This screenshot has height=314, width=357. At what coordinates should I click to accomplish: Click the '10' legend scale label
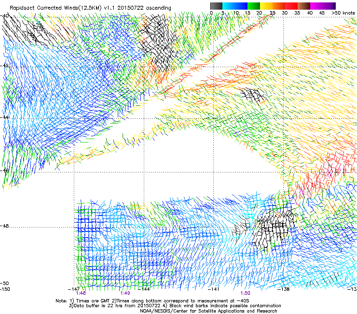tap(236, 13)
